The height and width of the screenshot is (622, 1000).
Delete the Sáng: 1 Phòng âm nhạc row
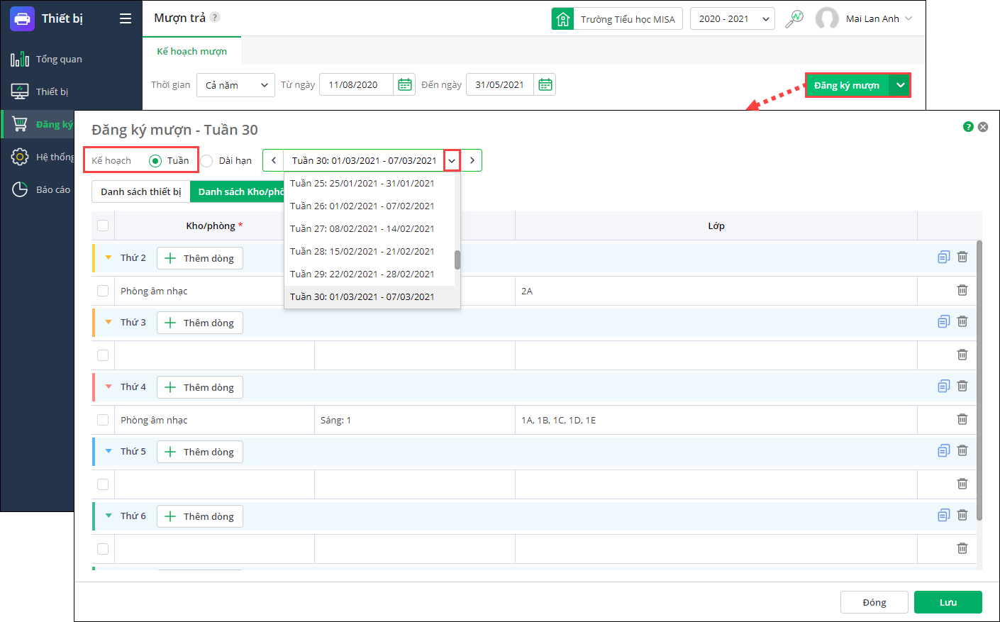pyautogui.click(x=962, y=419)
